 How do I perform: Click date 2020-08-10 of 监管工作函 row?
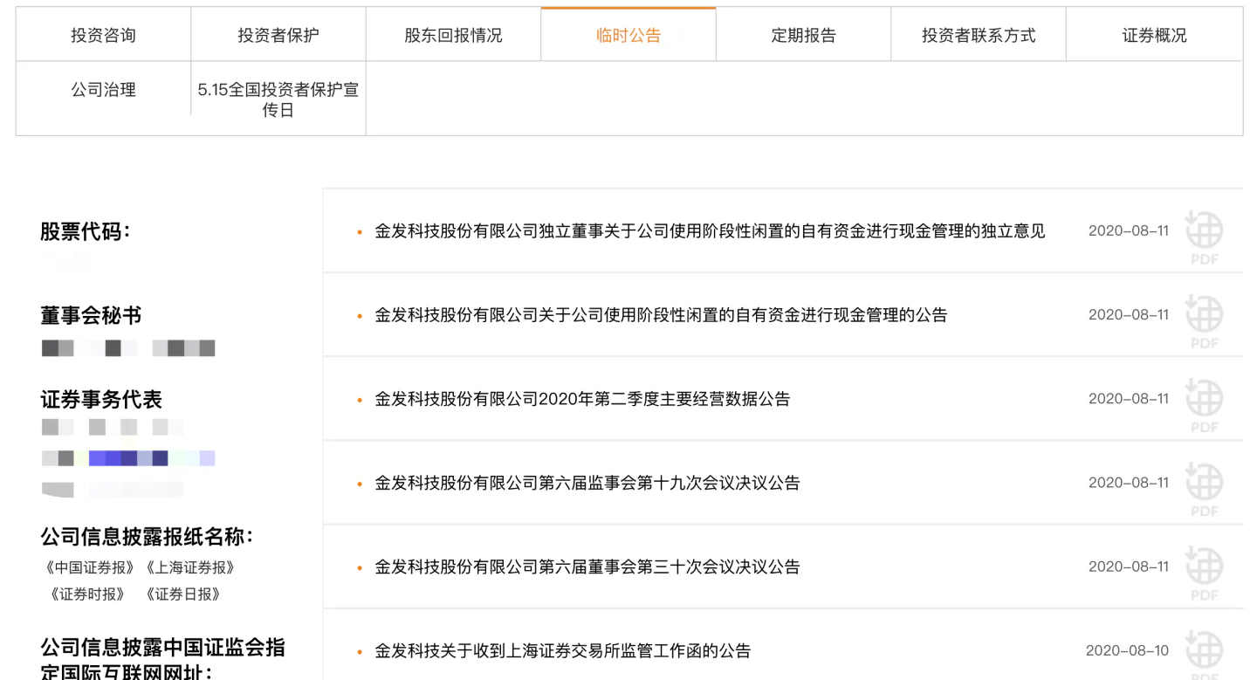(1127, 650)
